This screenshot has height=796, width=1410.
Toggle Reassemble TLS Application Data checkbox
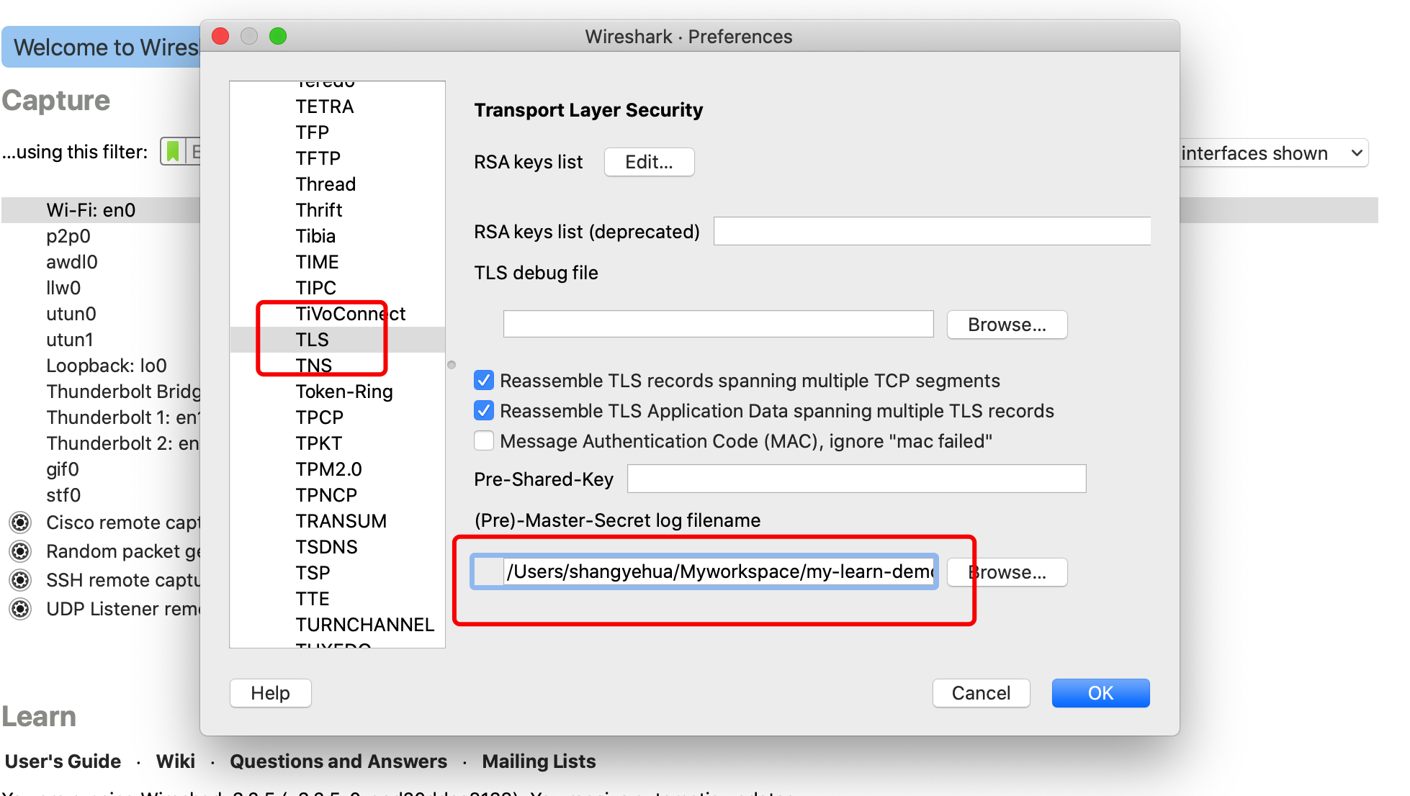click(481, 410)
